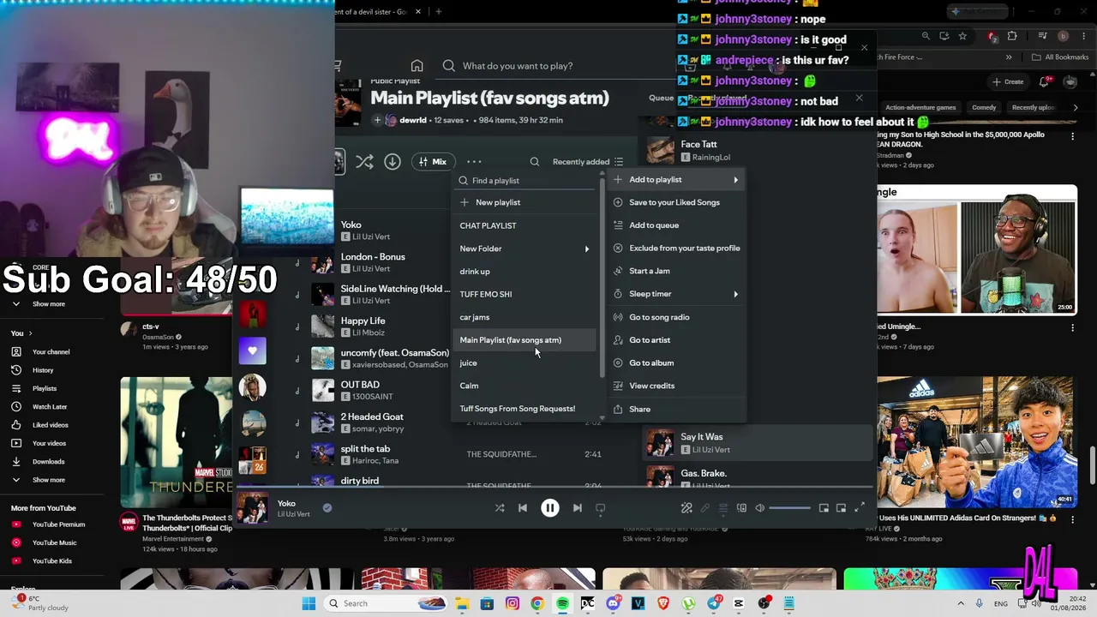Click the Windows taskbar Search box
The image size is (1097, 617).
(386, 603)
